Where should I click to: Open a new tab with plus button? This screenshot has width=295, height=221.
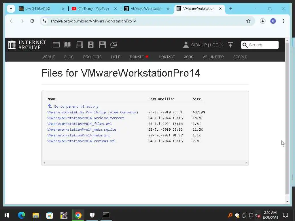coord(231,9)
